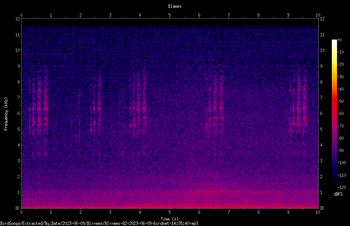Click the "-120" colorbar value
Viewport: 350px width, 226px height.
(341, 188)
